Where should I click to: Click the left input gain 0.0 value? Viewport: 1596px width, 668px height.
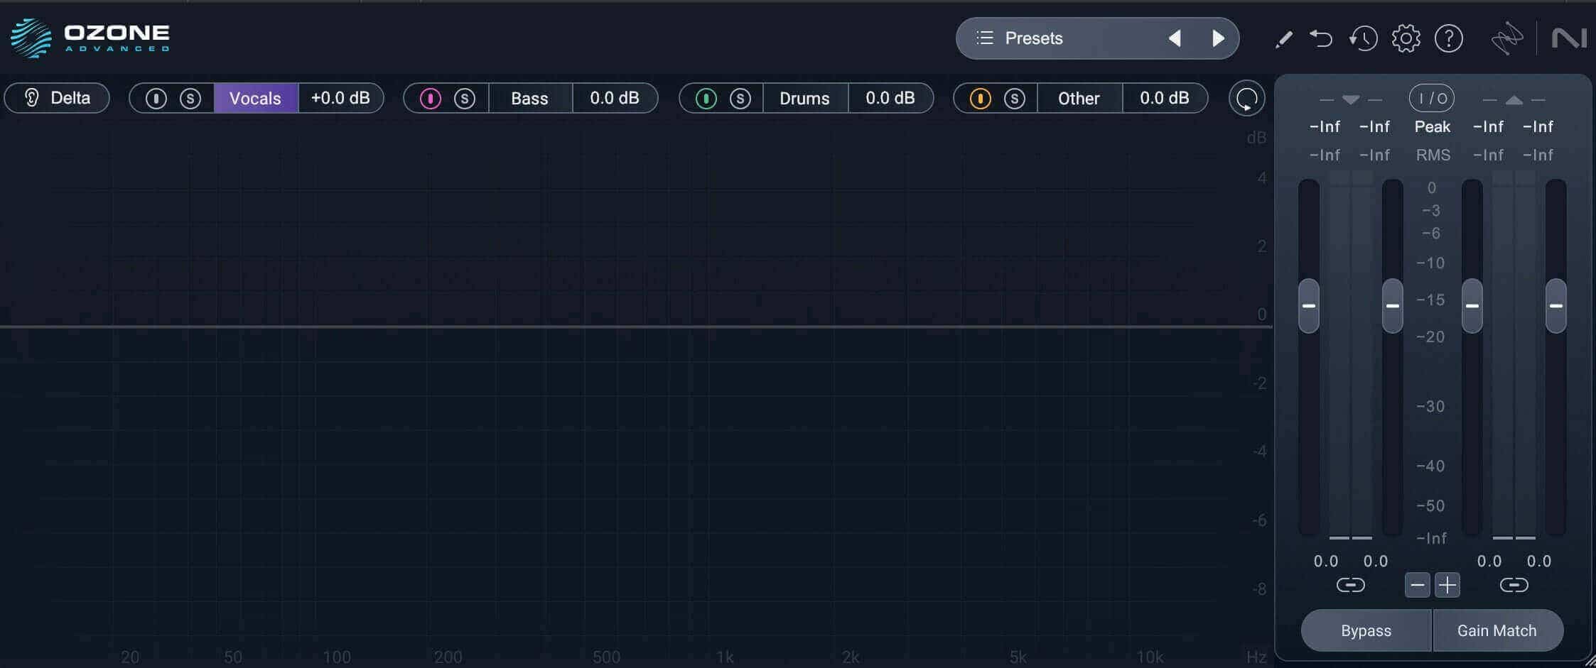click(1325, 561)
